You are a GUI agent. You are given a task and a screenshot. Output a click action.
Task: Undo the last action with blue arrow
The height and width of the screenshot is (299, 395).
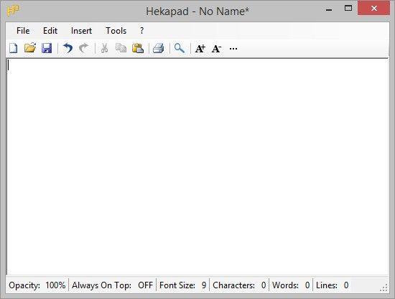click(68, 48)
